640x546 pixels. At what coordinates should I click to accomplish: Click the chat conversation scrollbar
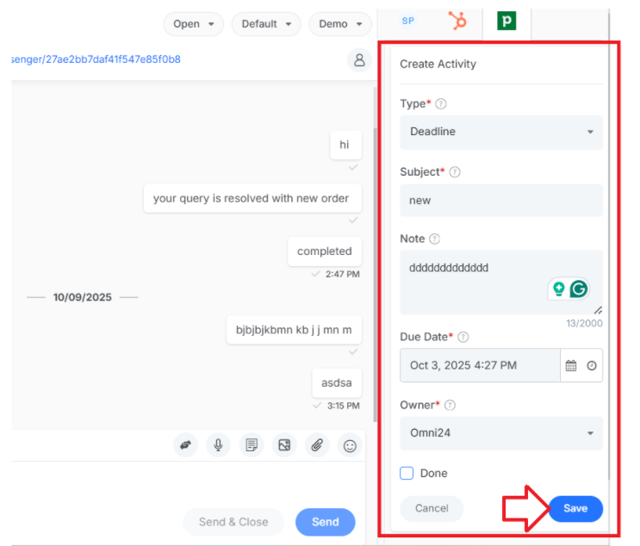tap(375, 276)
